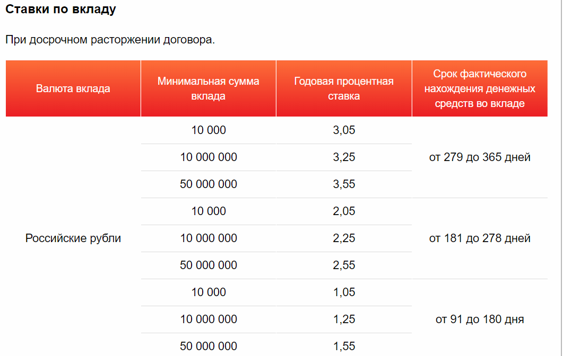Select the 'Российские рубли' cell

73,238
